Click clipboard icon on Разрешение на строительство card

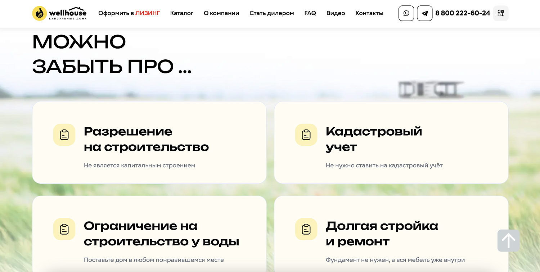[64, 135]
